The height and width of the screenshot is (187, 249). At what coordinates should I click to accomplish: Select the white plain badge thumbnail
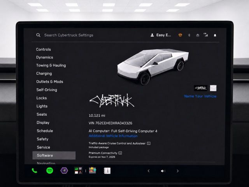(x=213, y=88)
